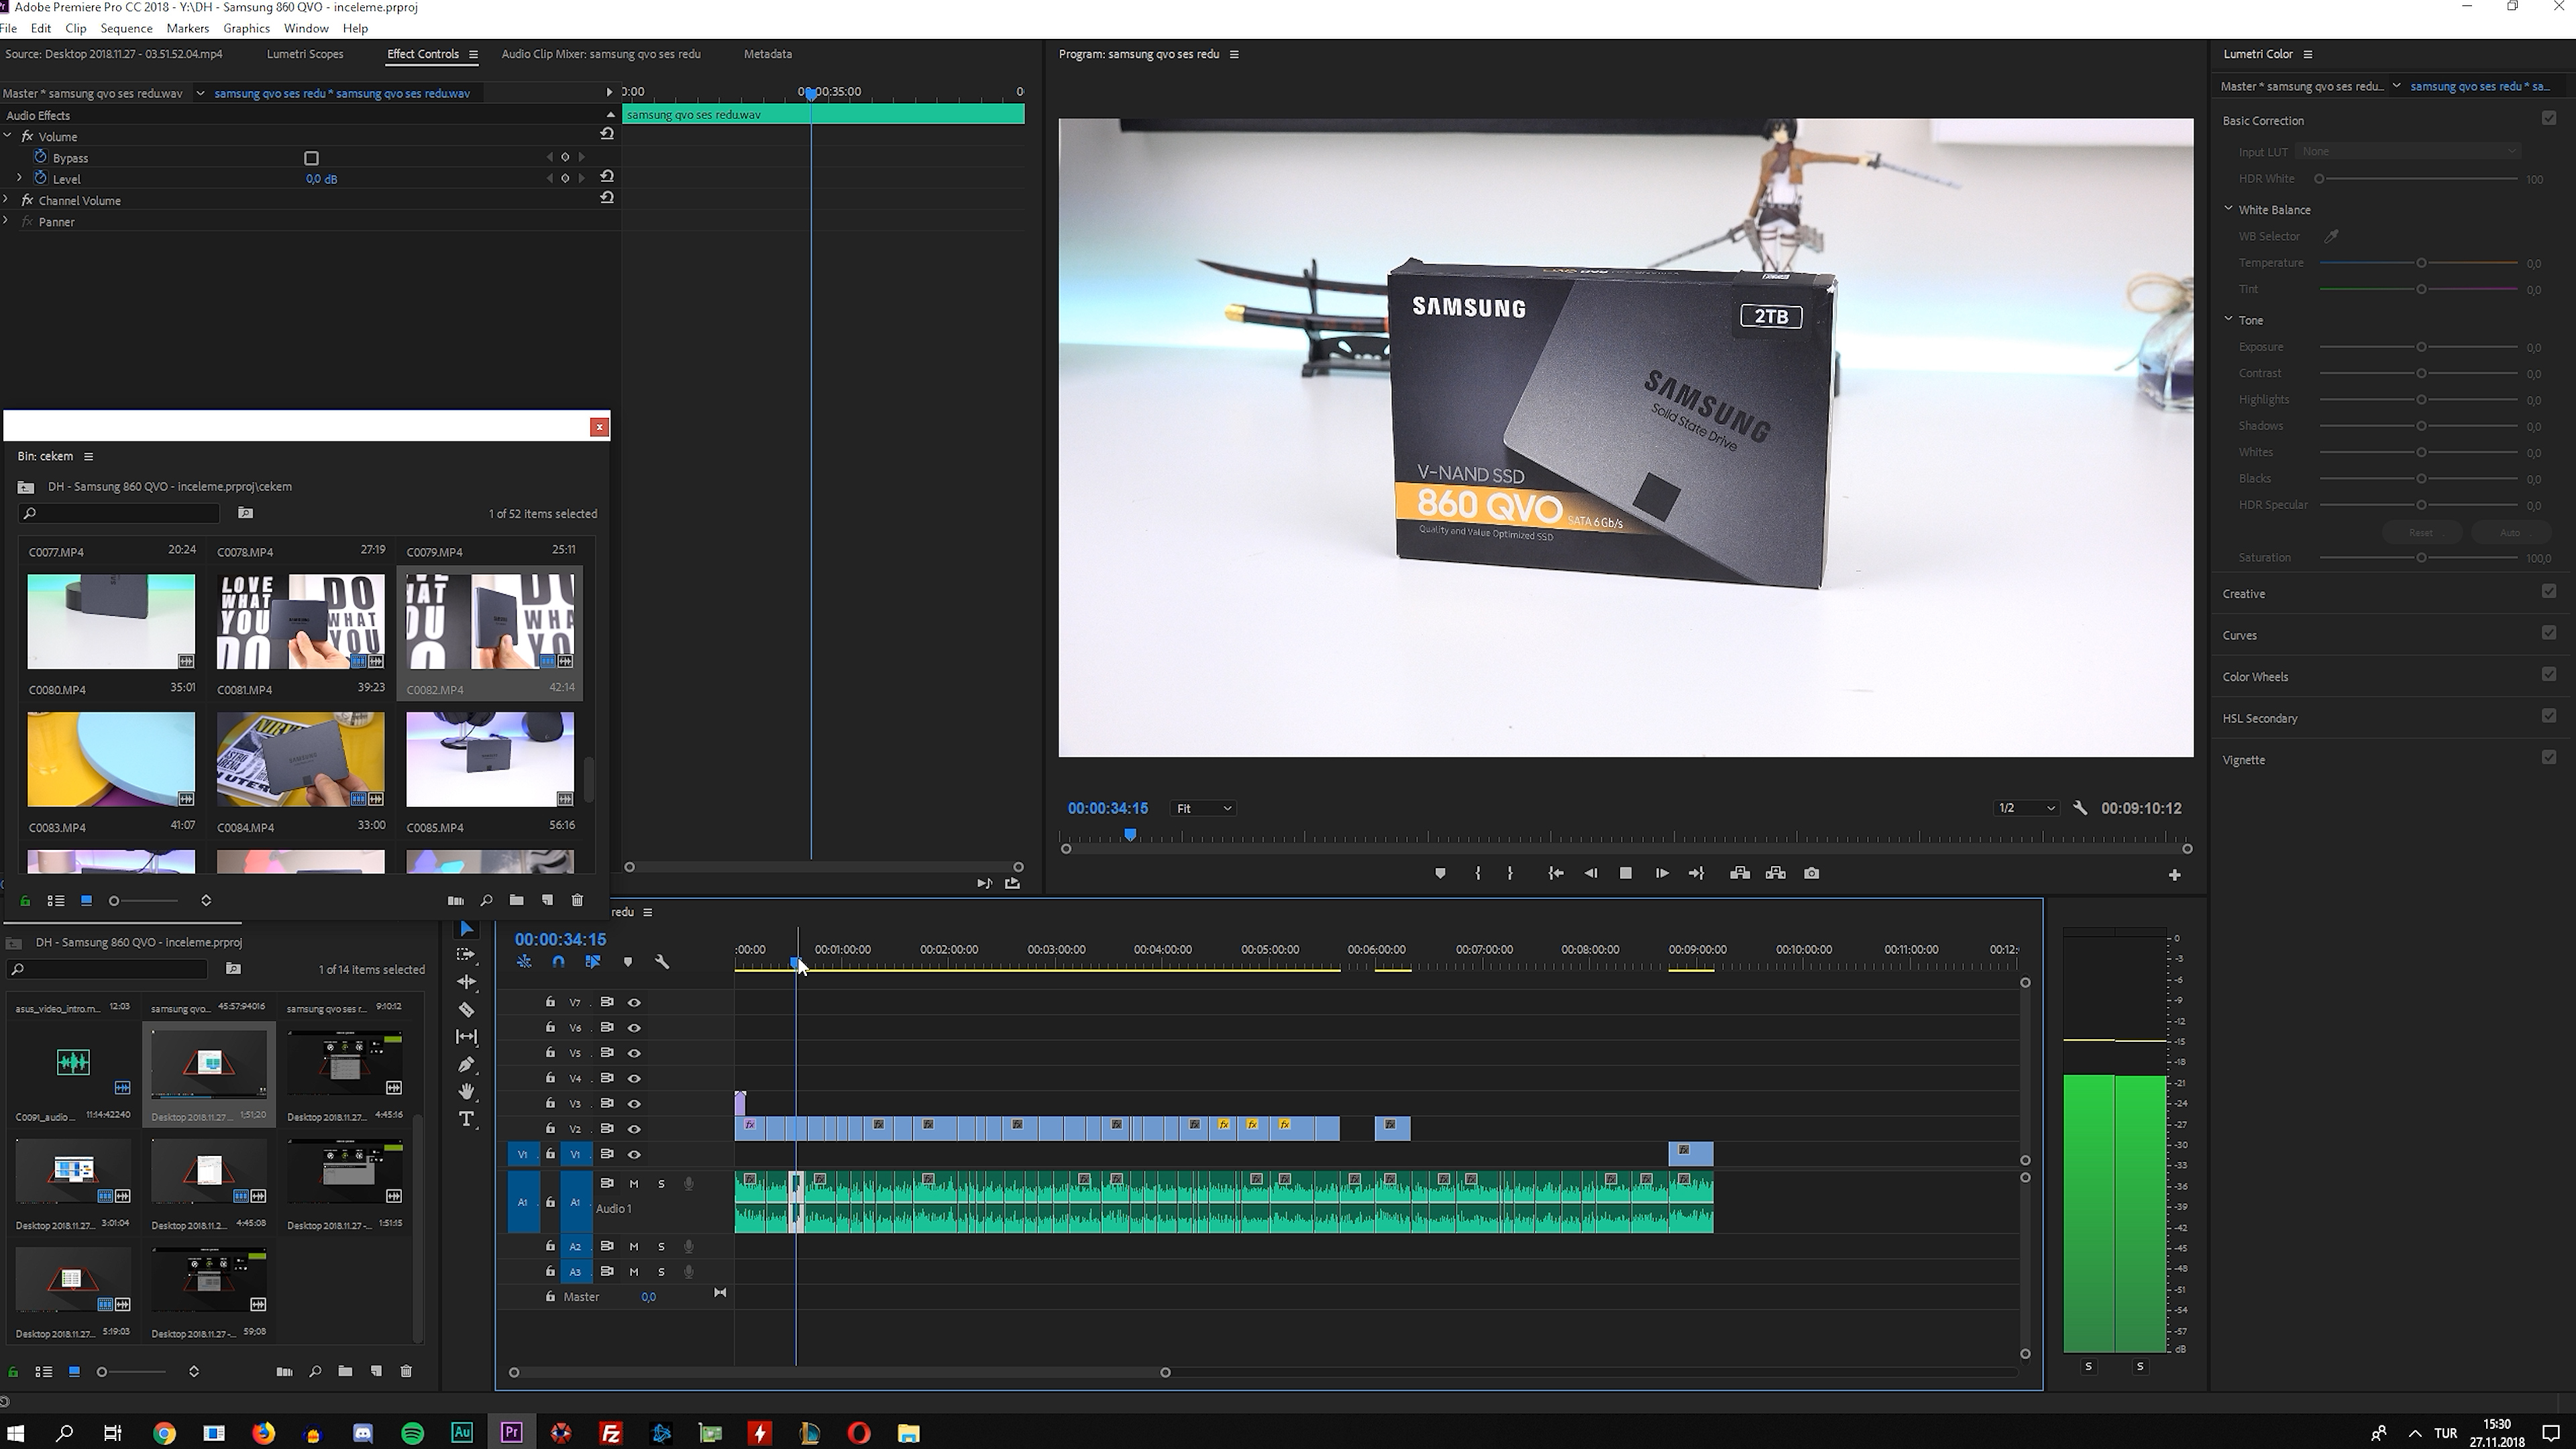Viewport: 2576px width, 1449px height.
Task: Click Extract button in Program monitor
Action: (1775, 873)
